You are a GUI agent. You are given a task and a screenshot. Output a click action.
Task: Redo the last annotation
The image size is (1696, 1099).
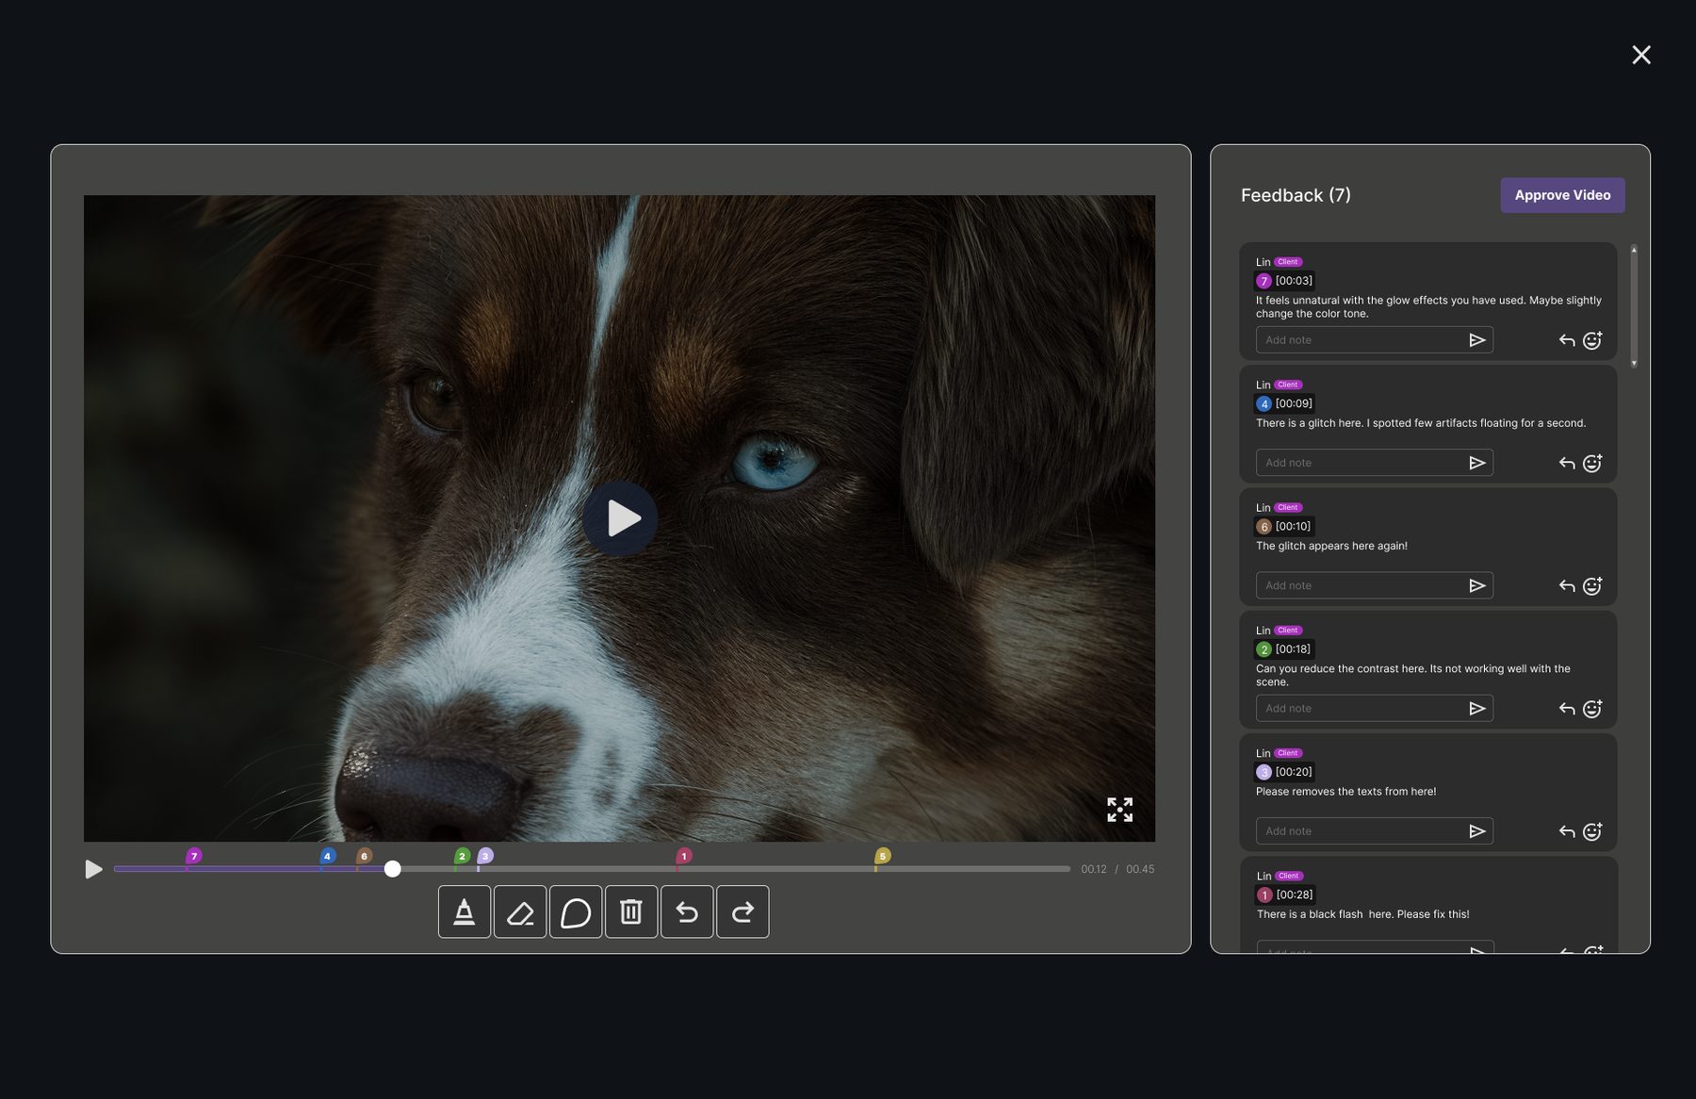coord(742,911)
